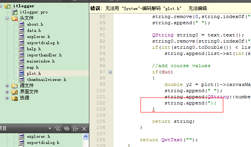Open the filter tree options button
The image size is (251, 147).
(58, 129)
